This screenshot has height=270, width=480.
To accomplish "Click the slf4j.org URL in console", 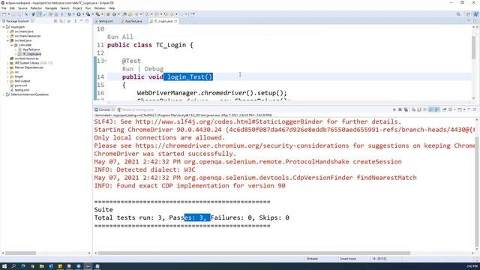I will 229,121.
